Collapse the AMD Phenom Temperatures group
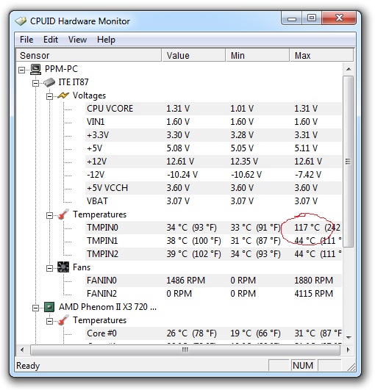375x390 pixels. point(49,322)
